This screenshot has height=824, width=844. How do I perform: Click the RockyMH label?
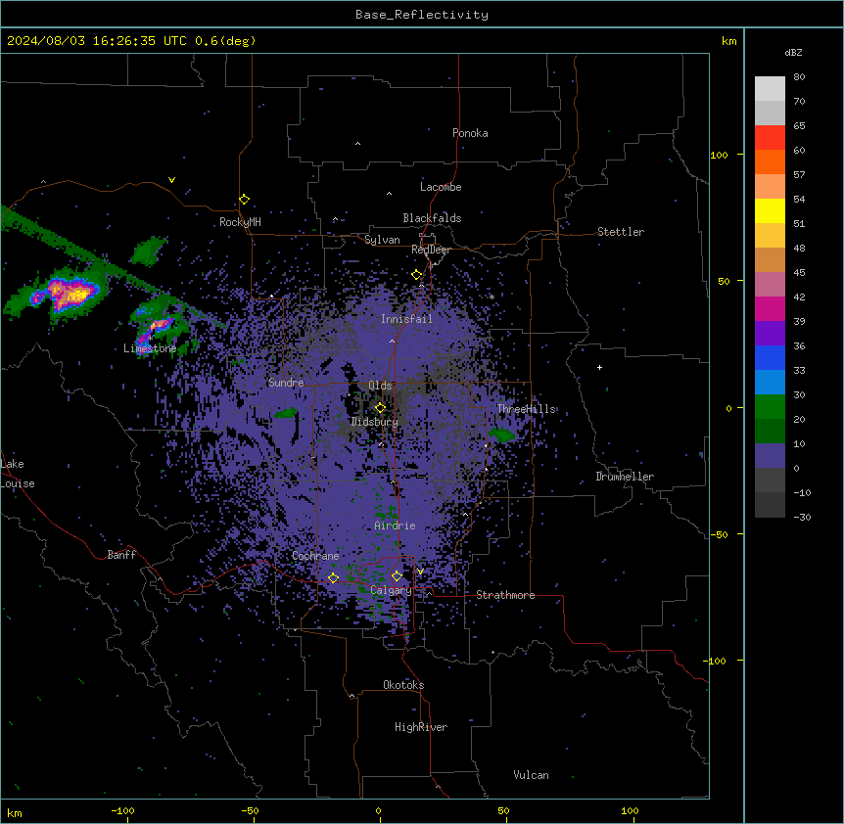click(240, 222)
